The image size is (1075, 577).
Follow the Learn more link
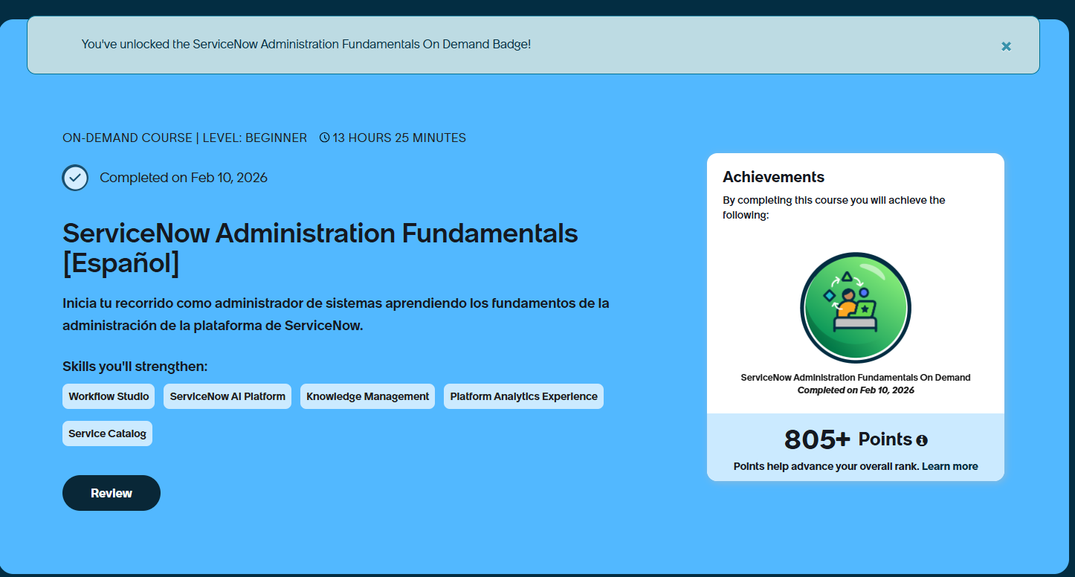949,466
